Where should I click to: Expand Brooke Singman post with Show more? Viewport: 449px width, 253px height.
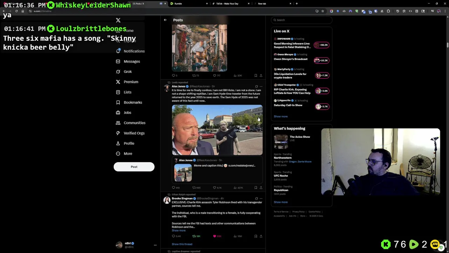[x=179, y=231]
